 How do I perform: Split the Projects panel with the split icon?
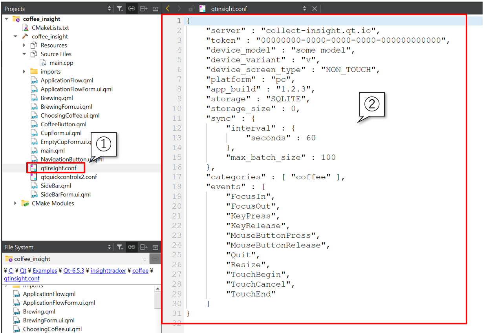(144, 9)
